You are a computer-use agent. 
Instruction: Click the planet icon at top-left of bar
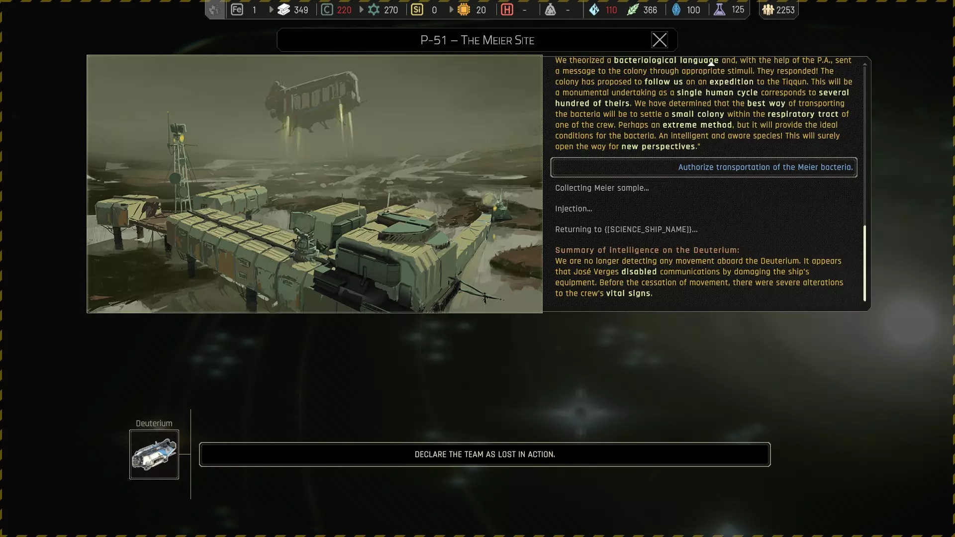click(214, 10)
